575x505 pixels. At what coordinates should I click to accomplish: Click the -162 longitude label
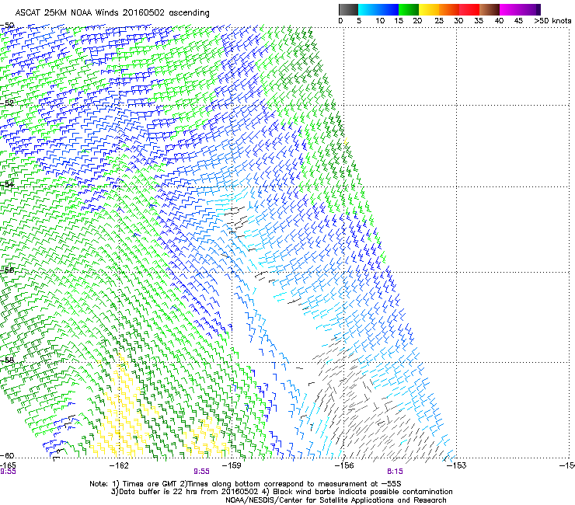pyautogui.click(x=119, y=465)
